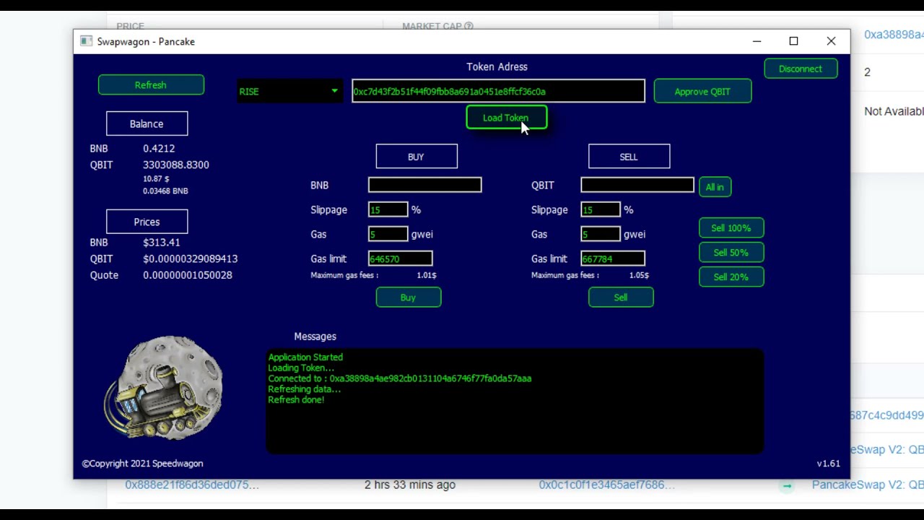Image resolution: width=924 pixels, height=520 pixels.
Task: Click the Sell slippage percent field
Action: pyautogui.click(x=600, y=210)
